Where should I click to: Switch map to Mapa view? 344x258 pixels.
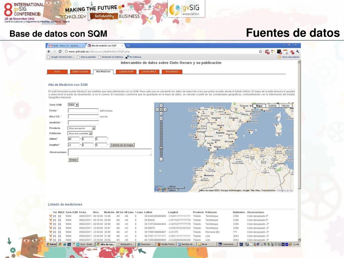point(259,106)
